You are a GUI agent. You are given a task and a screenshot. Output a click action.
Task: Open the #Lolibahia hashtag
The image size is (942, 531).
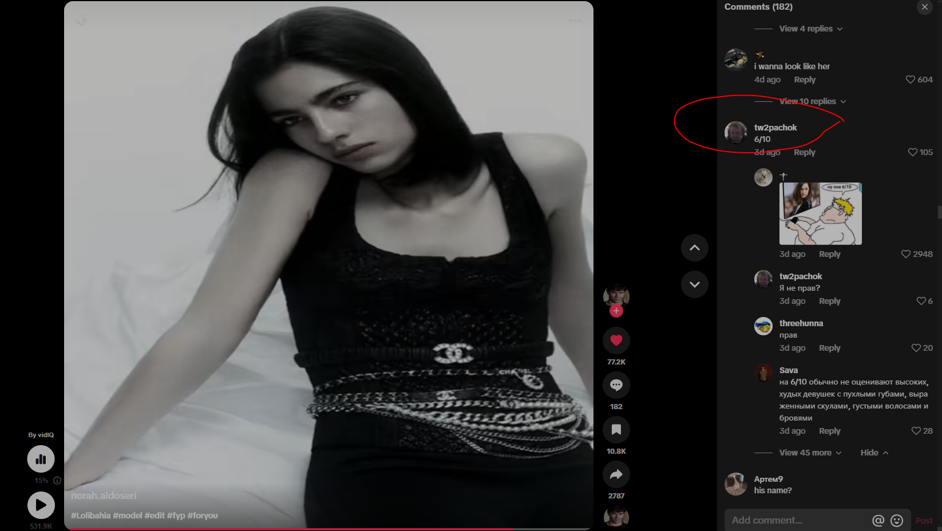90,516
